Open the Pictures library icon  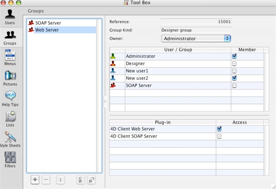(x=10, y=77)
